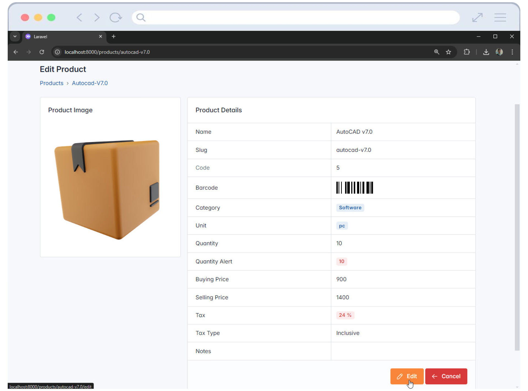Image resolution: width=528 pixels, height=391 pixels.
Task: Click the browser back navigation arrow
Action: [x=15, y=52]
